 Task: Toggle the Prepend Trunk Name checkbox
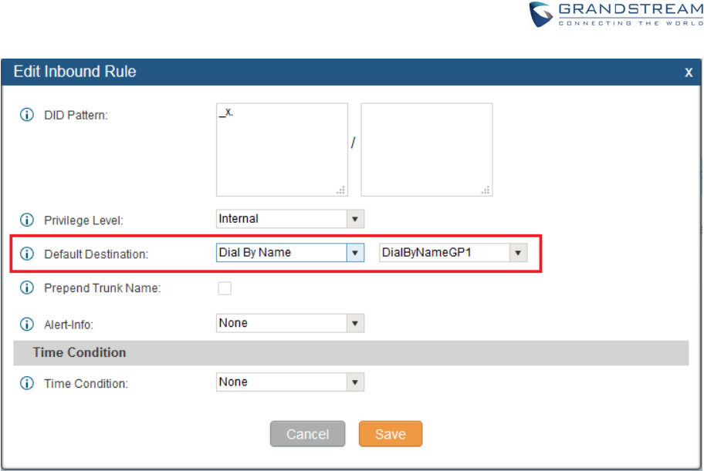[x=225, y=288]
